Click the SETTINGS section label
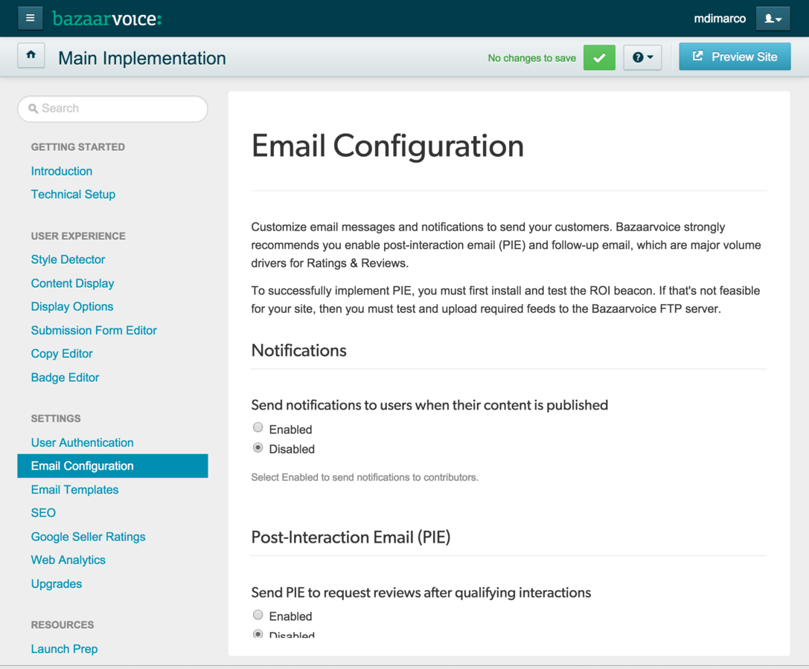This screenshot has width=809, height=669. point(56,418)
